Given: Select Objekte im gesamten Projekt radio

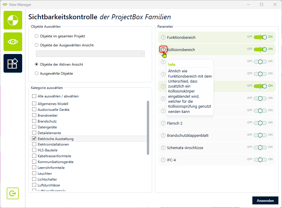Looking at the screenshot, I should click(36, 36).
